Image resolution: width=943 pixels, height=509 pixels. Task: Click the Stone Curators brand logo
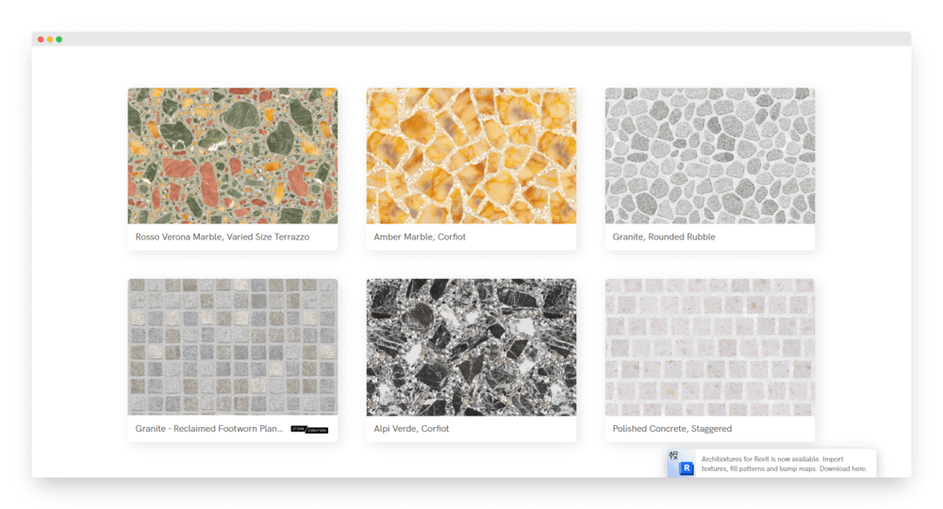[x=309, y=429]
